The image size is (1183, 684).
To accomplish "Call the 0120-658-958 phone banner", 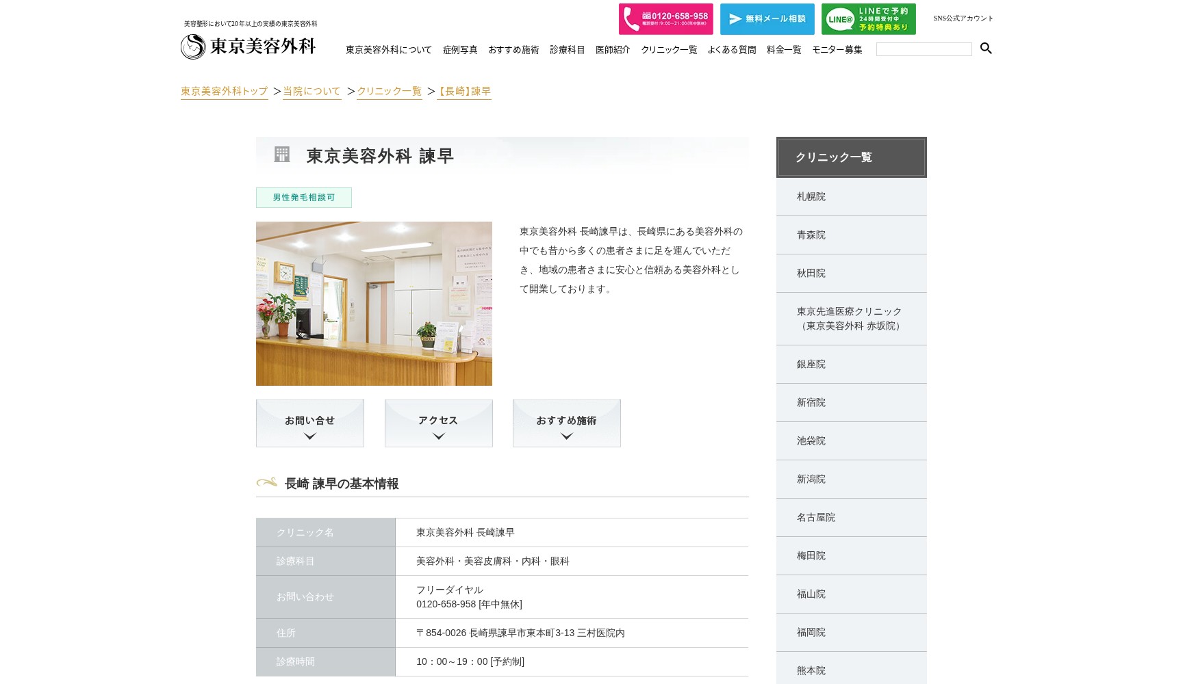I will (665, 19).
